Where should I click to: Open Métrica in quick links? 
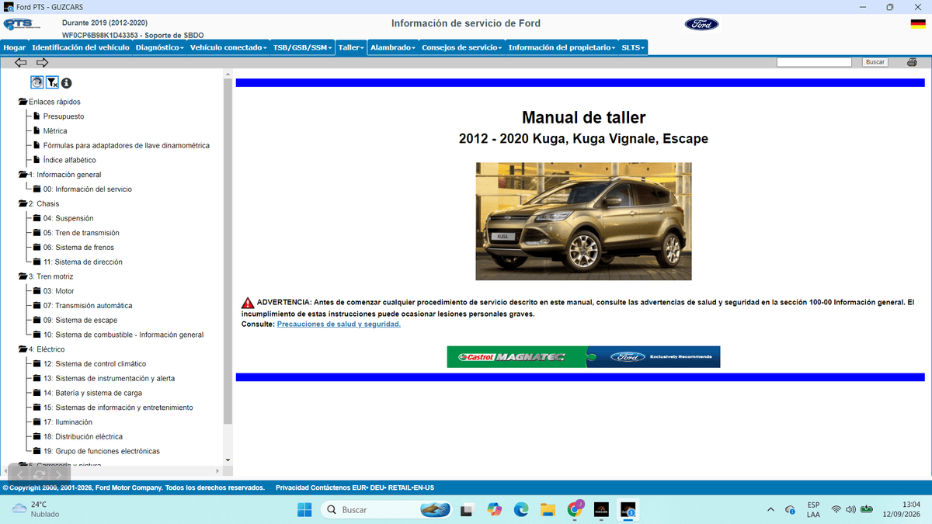55,131
